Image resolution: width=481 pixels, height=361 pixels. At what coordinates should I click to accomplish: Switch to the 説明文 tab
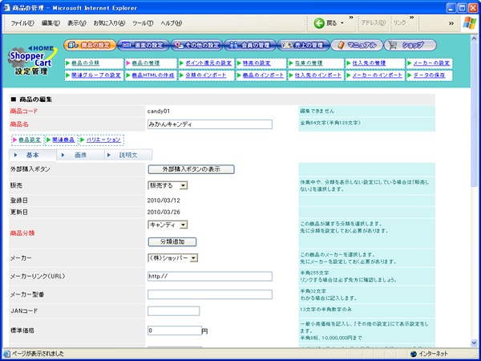(128, 156)
